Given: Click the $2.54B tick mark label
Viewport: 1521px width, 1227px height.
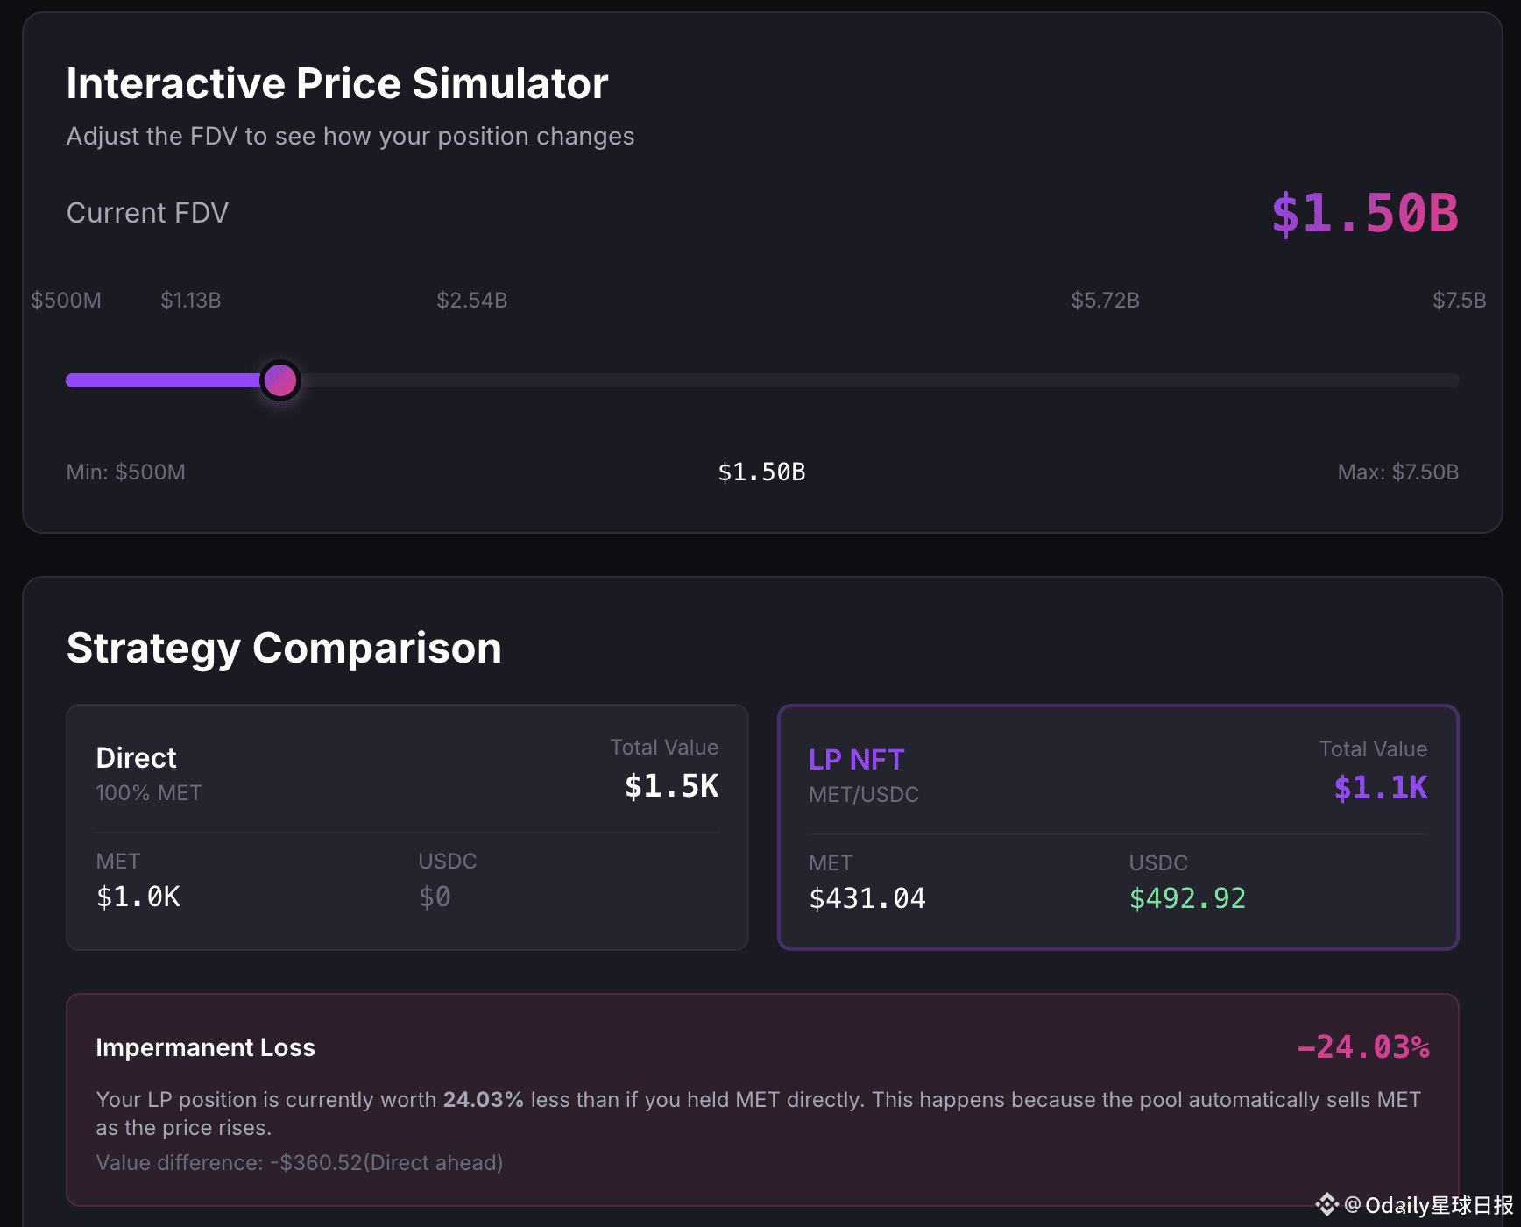Looking at the screenshot, I should (x=471, y=301).
